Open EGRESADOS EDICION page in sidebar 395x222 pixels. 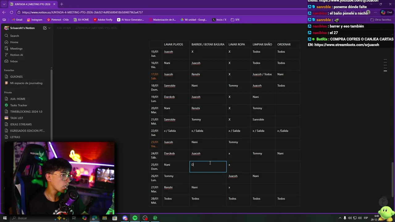[27, 131]
